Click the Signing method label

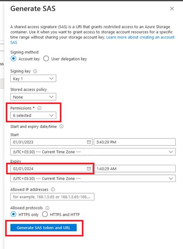(x=24, y=52)
